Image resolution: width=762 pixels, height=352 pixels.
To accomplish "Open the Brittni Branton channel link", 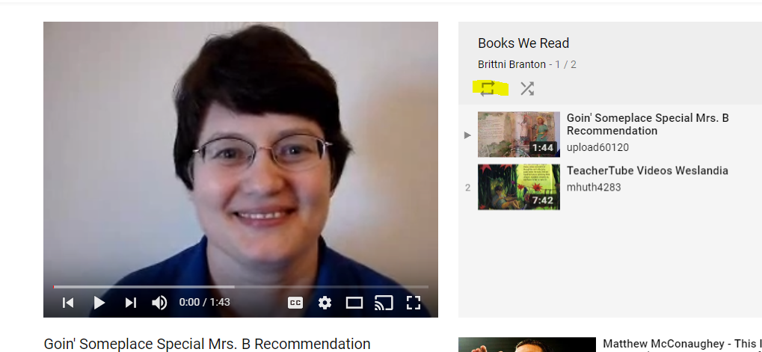I will 511,64.
